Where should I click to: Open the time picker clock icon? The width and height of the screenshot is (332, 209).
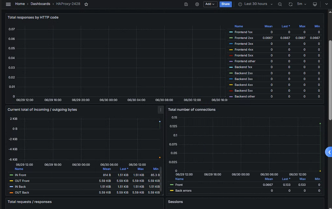click(x=240, y=4)
